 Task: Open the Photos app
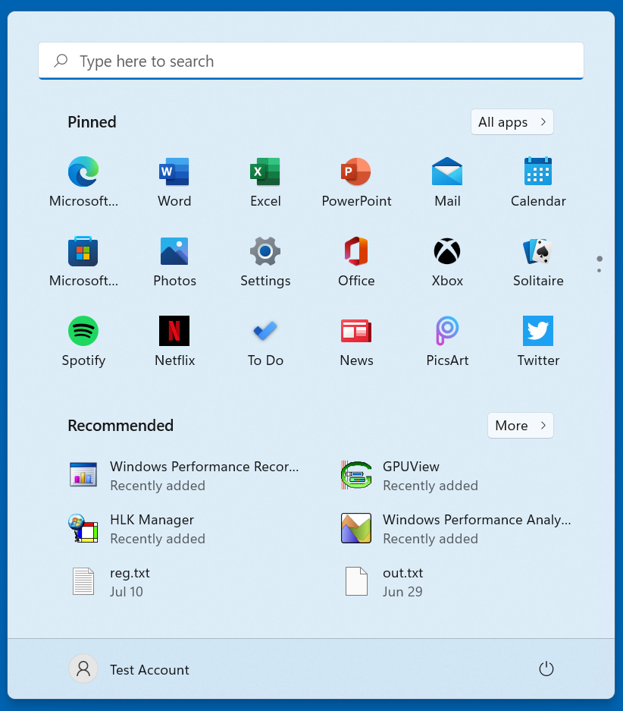click(174, 261)
